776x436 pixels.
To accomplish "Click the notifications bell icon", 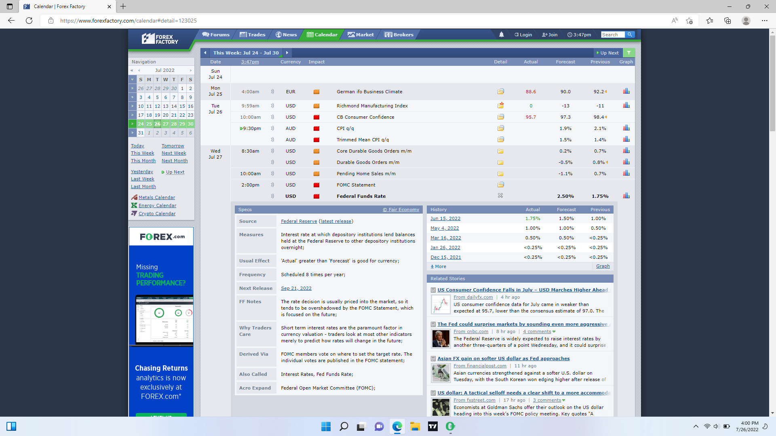I will (x=501, y=35).
